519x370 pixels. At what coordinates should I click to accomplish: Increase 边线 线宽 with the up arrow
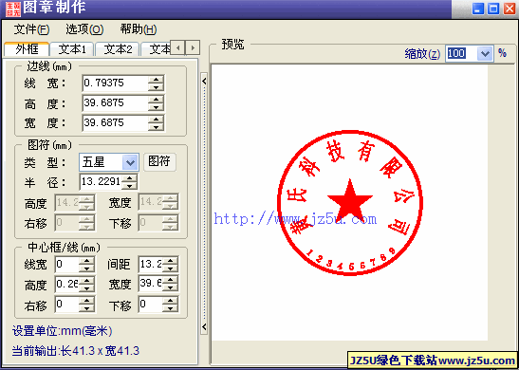point(156,80)
